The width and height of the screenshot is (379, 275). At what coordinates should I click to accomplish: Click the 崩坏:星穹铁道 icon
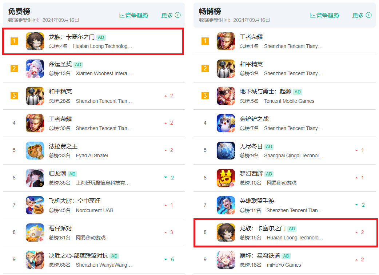pyautogui.click(x=226, y=260)
